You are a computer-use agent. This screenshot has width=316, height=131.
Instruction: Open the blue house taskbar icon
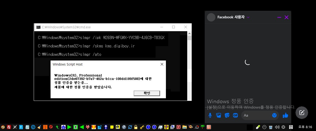click(63, 127)
